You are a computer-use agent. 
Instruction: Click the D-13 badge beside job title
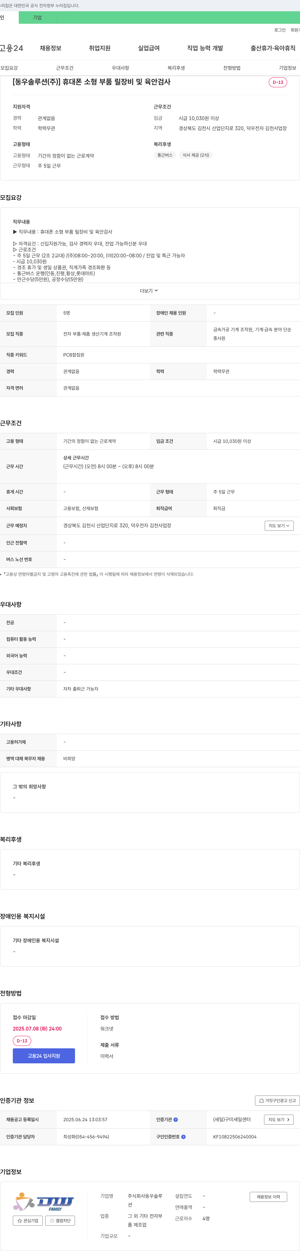click(x=278, y=82)
